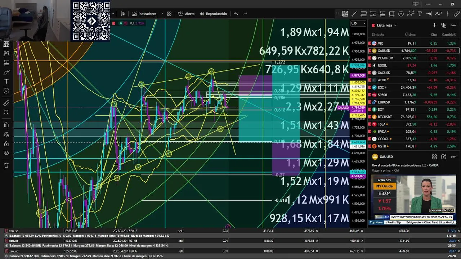
Task: Toggle lock all drawings padlock
Action: click(x=6, y=144)
